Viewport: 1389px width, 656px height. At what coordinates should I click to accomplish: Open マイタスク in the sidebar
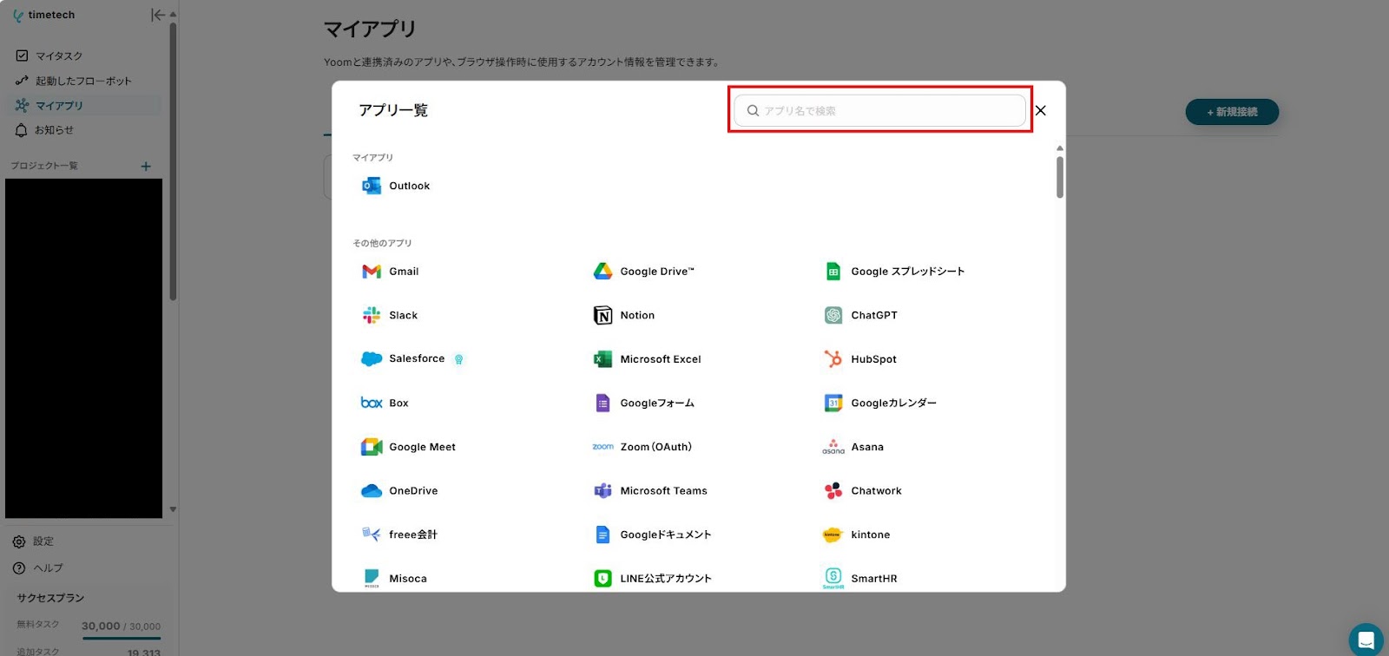pos(59,56)
